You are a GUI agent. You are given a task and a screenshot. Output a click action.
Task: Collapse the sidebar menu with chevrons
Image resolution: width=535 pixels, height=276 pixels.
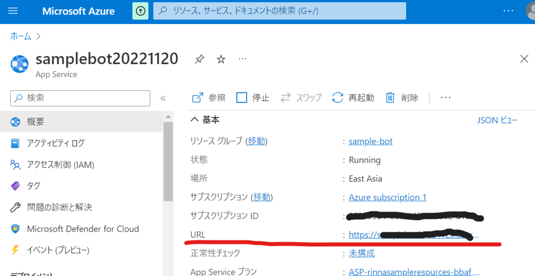point(163,98)
